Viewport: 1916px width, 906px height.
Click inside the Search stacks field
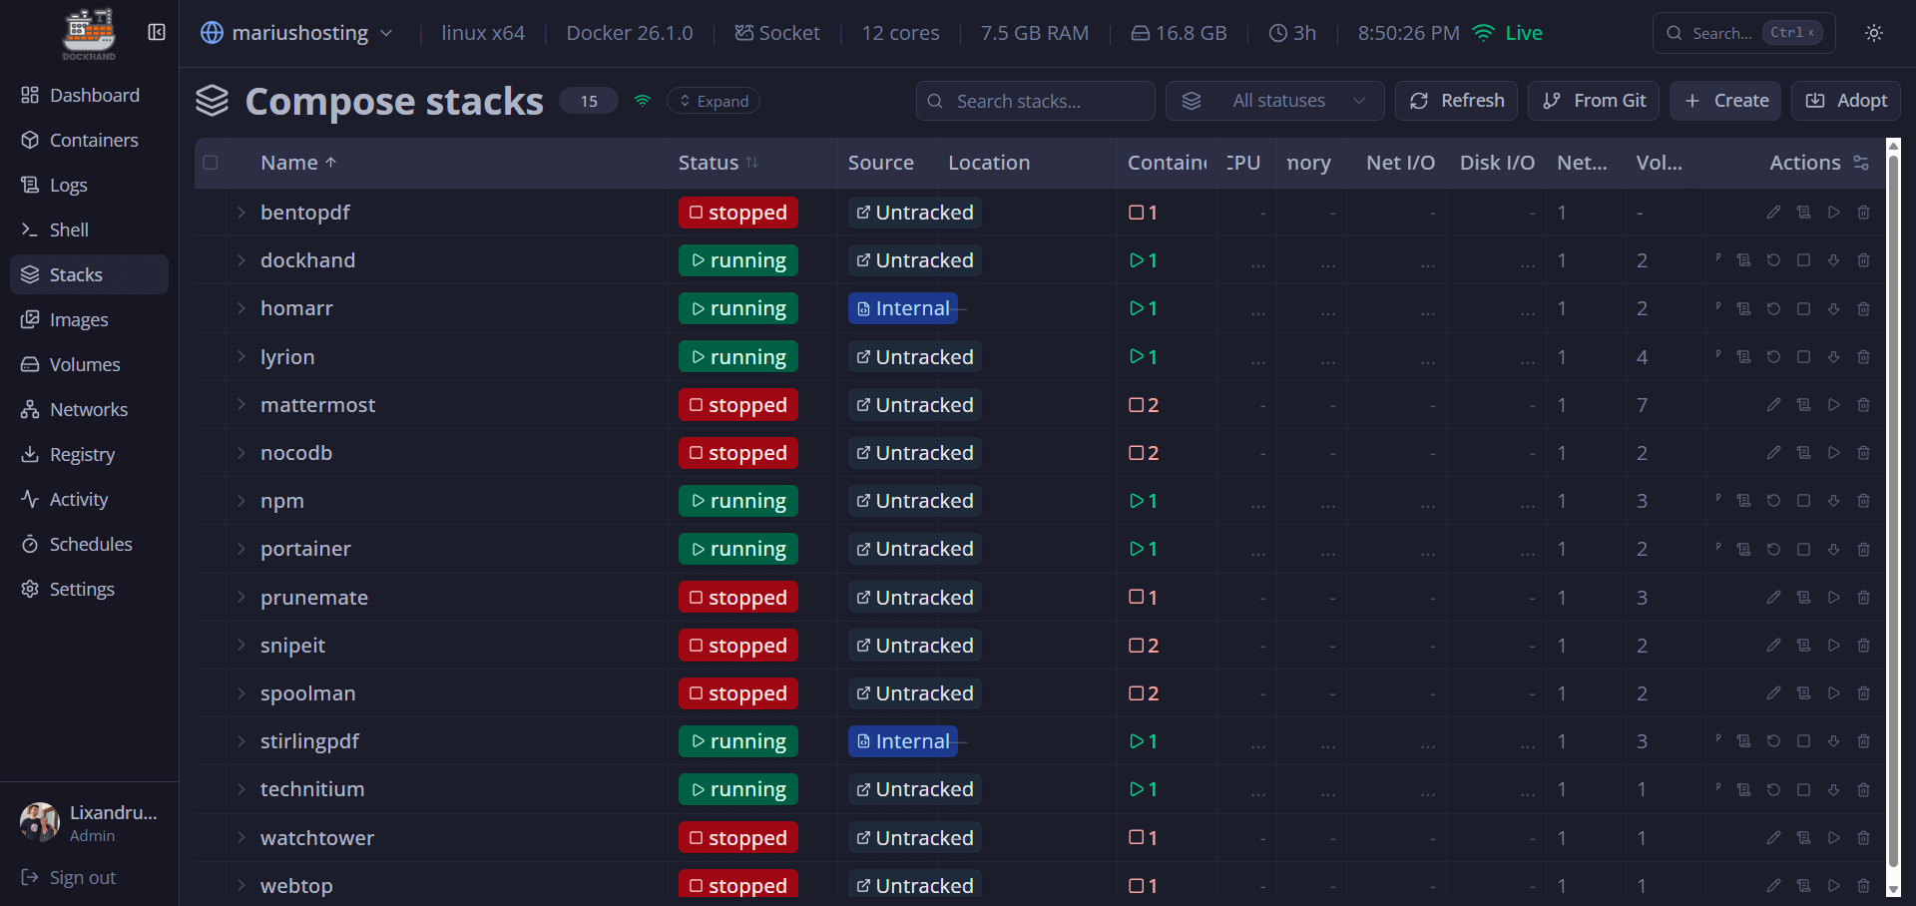pyautogui.click(x=1035, y=100)
